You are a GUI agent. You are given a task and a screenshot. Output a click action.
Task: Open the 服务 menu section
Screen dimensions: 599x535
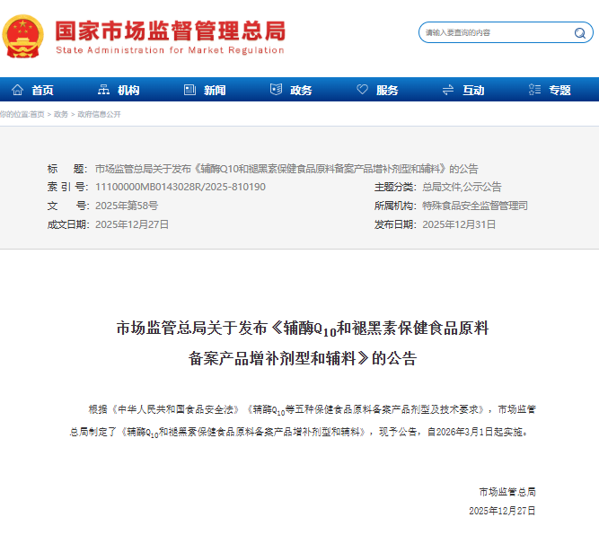[387, 90]
